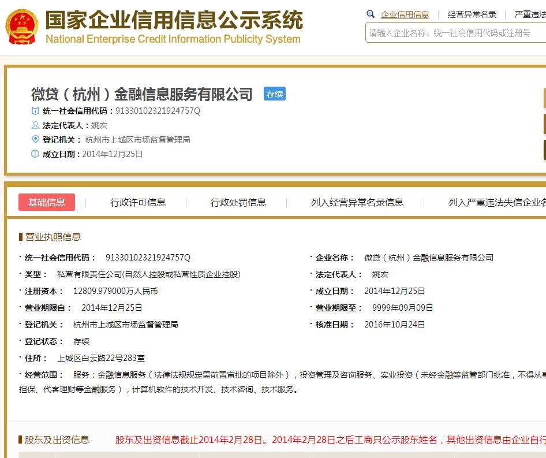Click the license section 登记机关 value
This screenshot has width=546, height=458.
coord(126,325)
